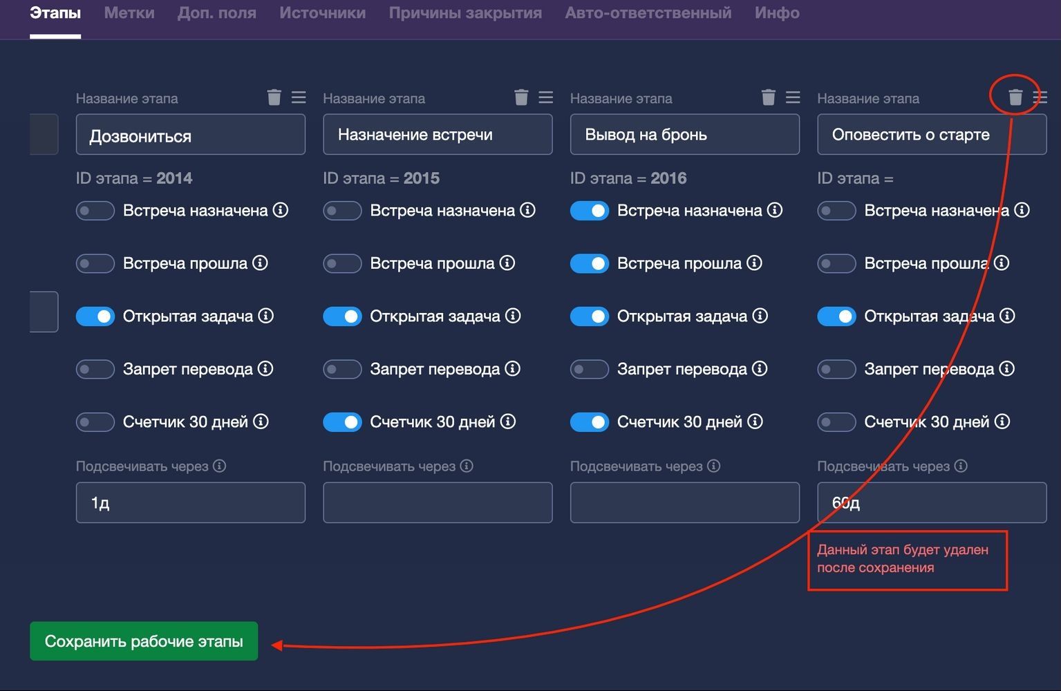Open the Инфо tab
Screen dimensions: 1061x691
coord(777,13)
